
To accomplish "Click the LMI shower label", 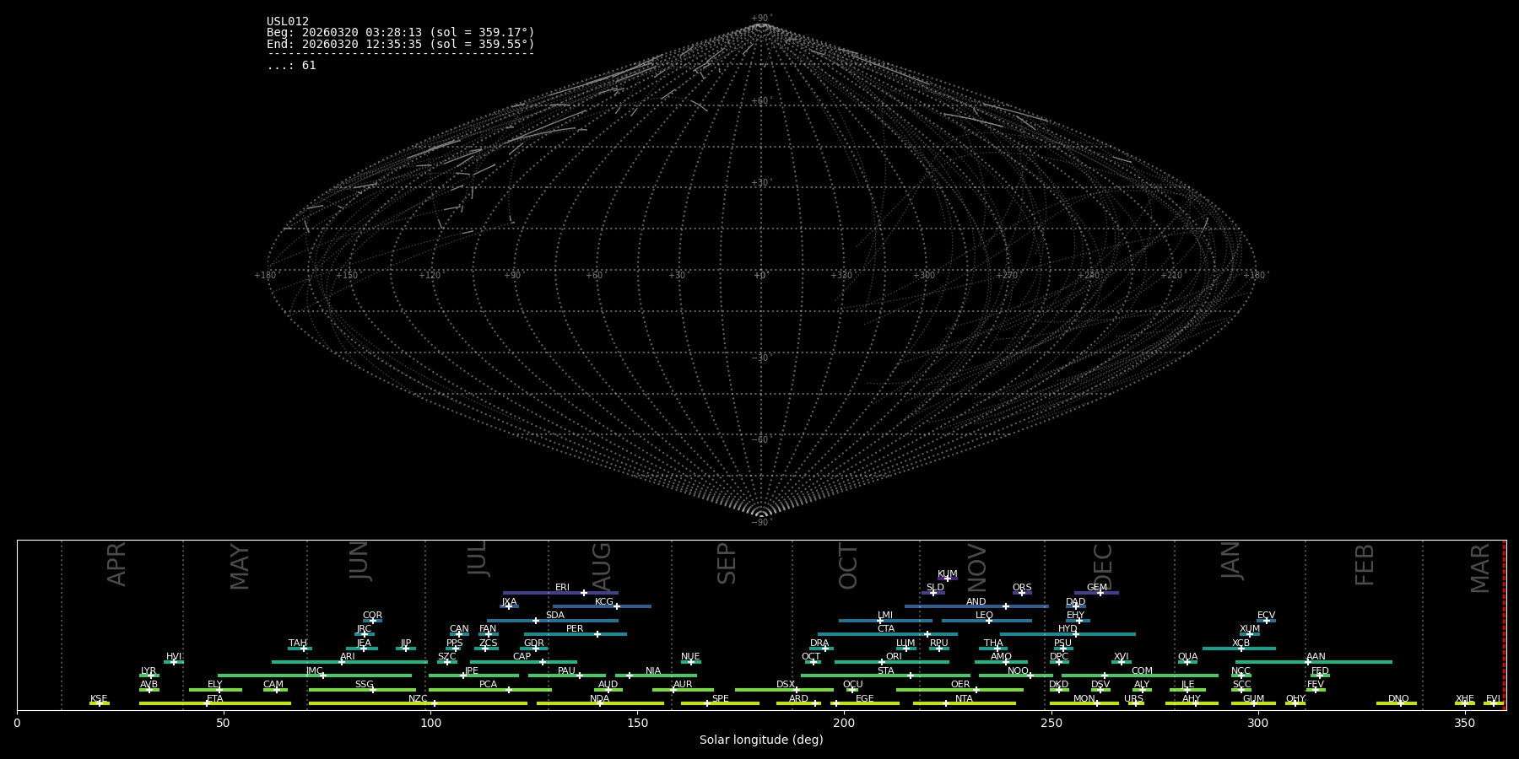I will click(884, 616).
